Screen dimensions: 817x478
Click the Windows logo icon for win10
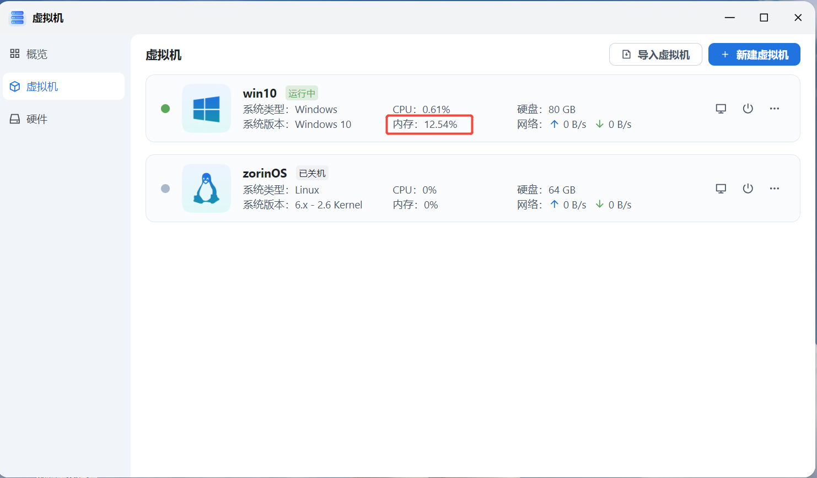206,108
